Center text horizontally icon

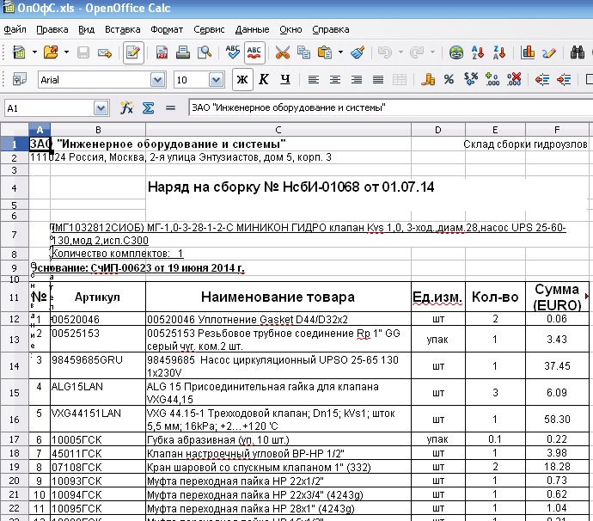(x=334, y=79)
